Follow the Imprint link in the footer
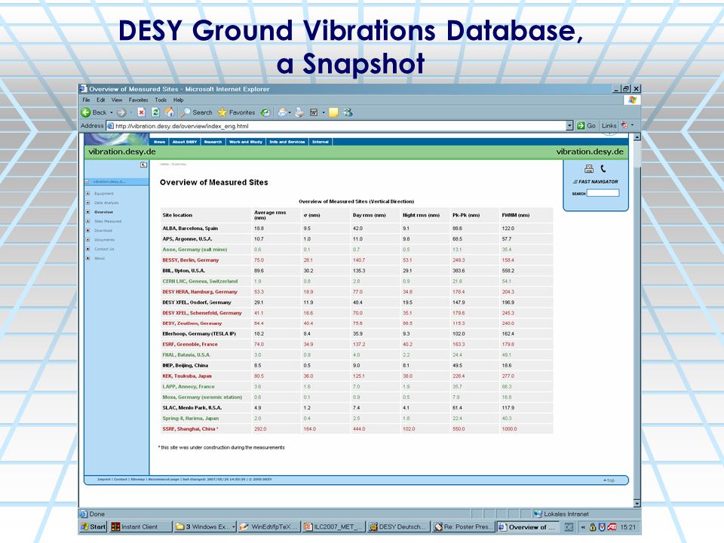 tap(104, 480)
